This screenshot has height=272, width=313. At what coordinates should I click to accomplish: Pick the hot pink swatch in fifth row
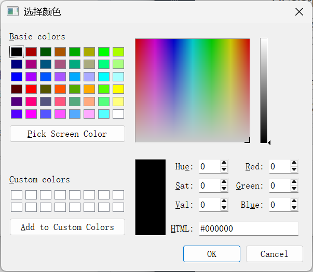[x=31, y=102]
